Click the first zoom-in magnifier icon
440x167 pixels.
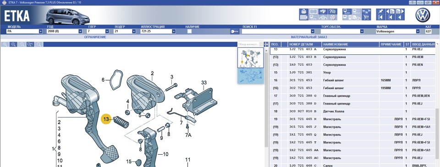click(x=5, y=44)
